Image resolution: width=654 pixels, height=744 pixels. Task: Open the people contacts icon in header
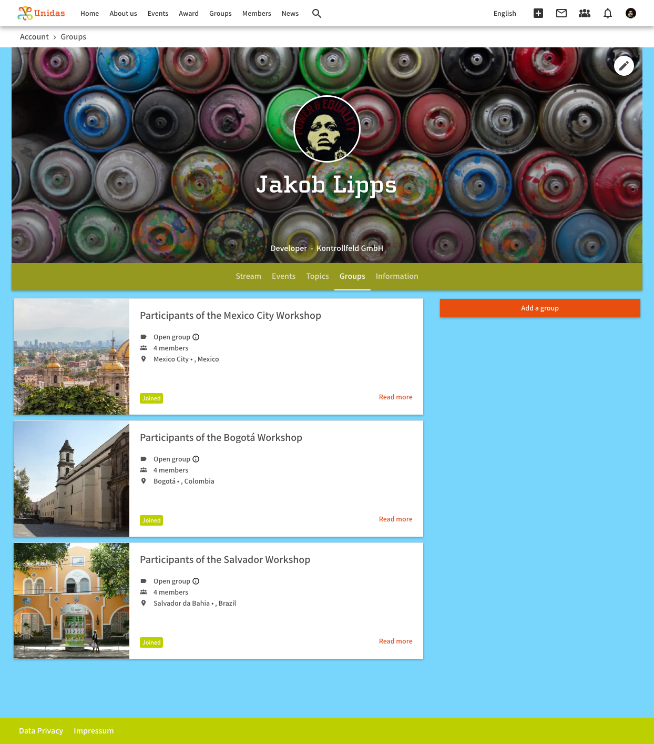pos(585,14)
